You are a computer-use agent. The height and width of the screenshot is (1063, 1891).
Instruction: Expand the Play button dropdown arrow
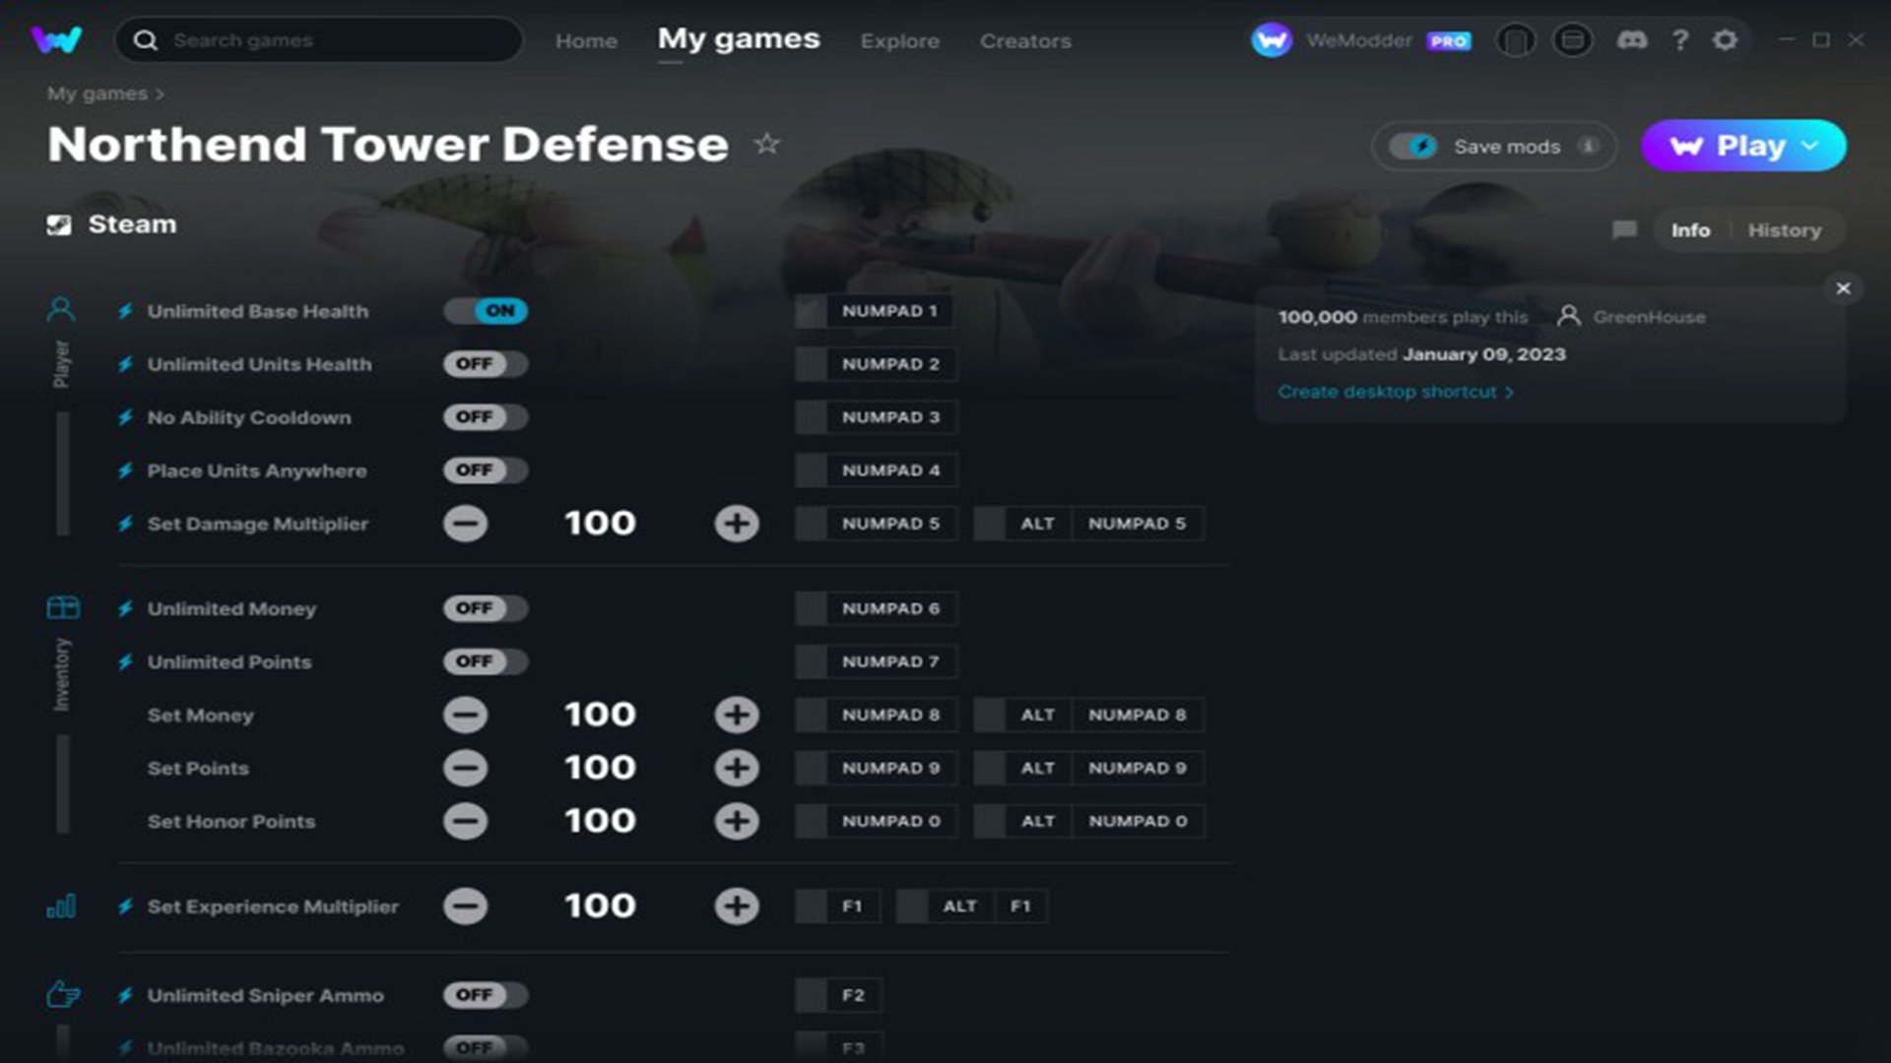point(1810,146)
